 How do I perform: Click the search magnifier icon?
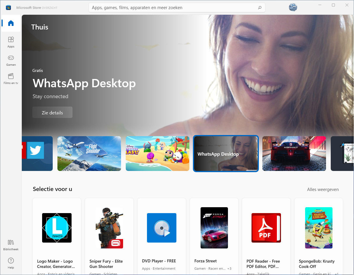tap(259, 8)
